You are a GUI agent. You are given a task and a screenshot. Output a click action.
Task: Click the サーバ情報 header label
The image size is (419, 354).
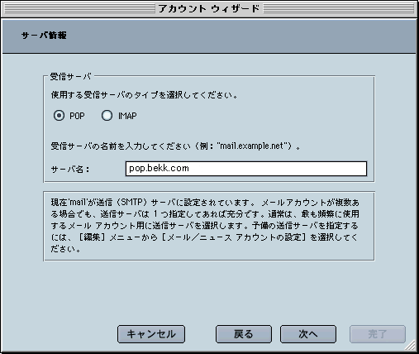pyautogui.click(x=44, y=36)
